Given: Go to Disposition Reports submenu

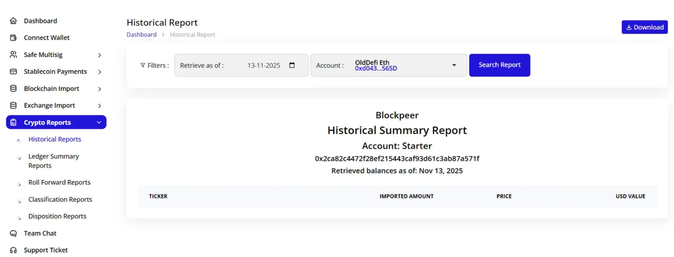Looking at the screenshot, I should coord(57,216).
